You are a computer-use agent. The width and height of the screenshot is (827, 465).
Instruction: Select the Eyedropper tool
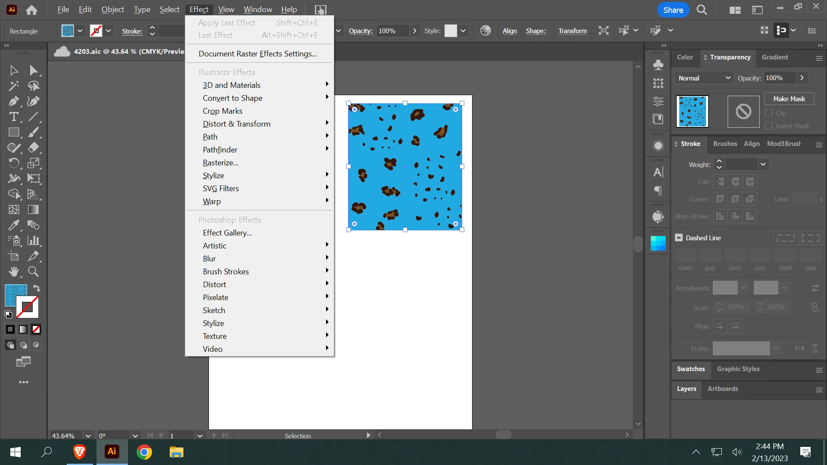[13, 225]
